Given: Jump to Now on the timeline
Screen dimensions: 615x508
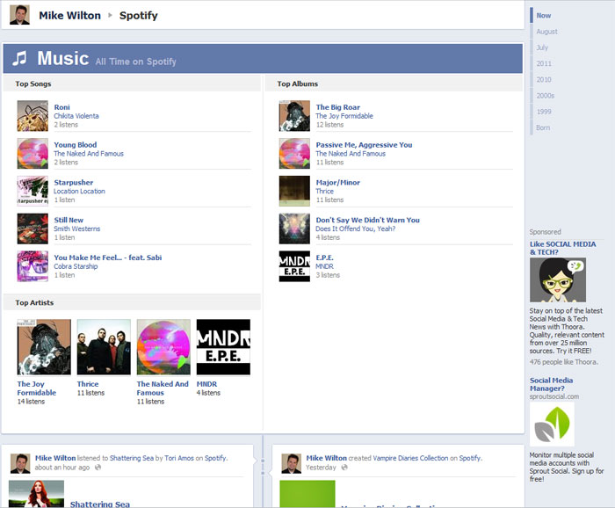Looking at the screenshot, I should 544,15.
